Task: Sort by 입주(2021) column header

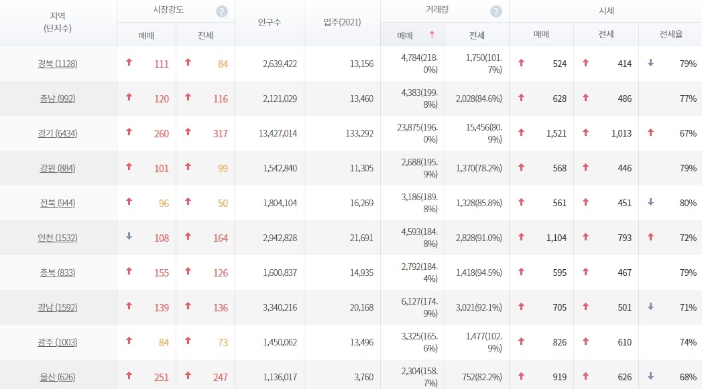Action: [342, 22]
